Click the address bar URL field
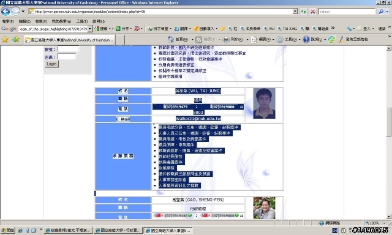 [x=160, y=12]
